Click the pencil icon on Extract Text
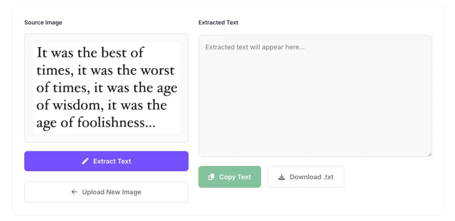The image size is (455, 221). (85, 161)
